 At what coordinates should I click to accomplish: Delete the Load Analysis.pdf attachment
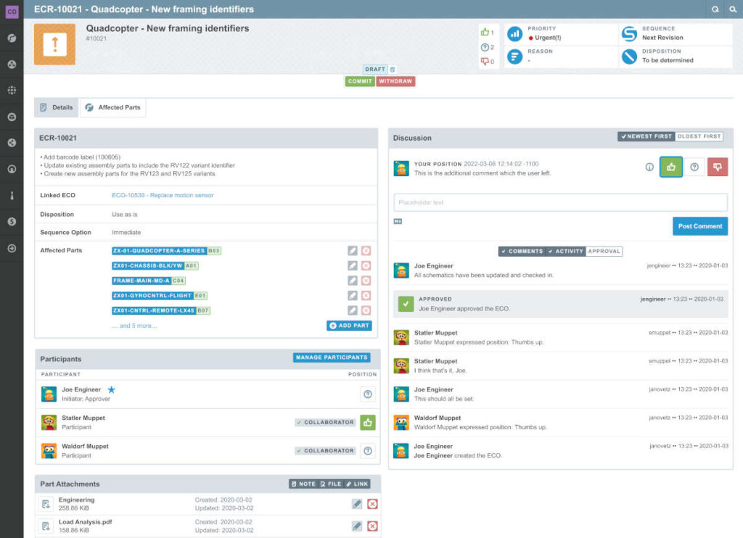[x=372, y=526]
